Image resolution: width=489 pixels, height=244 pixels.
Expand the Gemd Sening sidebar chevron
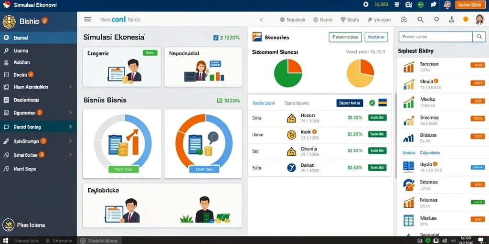coord(71,127)
